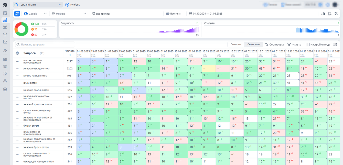Click the orange 35 unchanged positions count
The image size is (343, 165).
(x=34, y=29)
